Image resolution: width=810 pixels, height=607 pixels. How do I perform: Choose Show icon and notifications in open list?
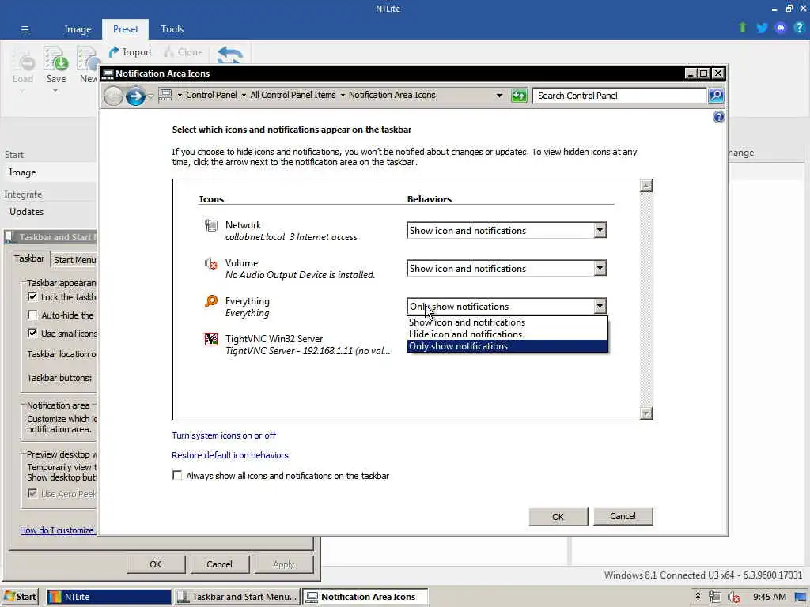click(x=507, y=322)
